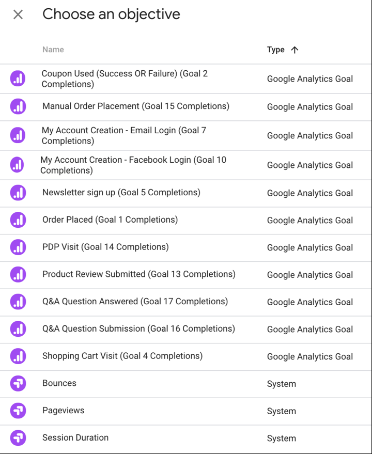Click the PDP Visit goal icon
Screen dimensions: 372x454
pos(18,247)
